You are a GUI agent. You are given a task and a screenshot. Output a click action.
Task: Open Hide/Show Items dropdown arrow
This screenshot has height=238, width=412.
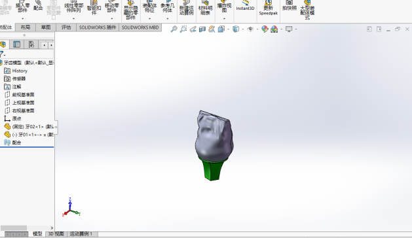257,29
